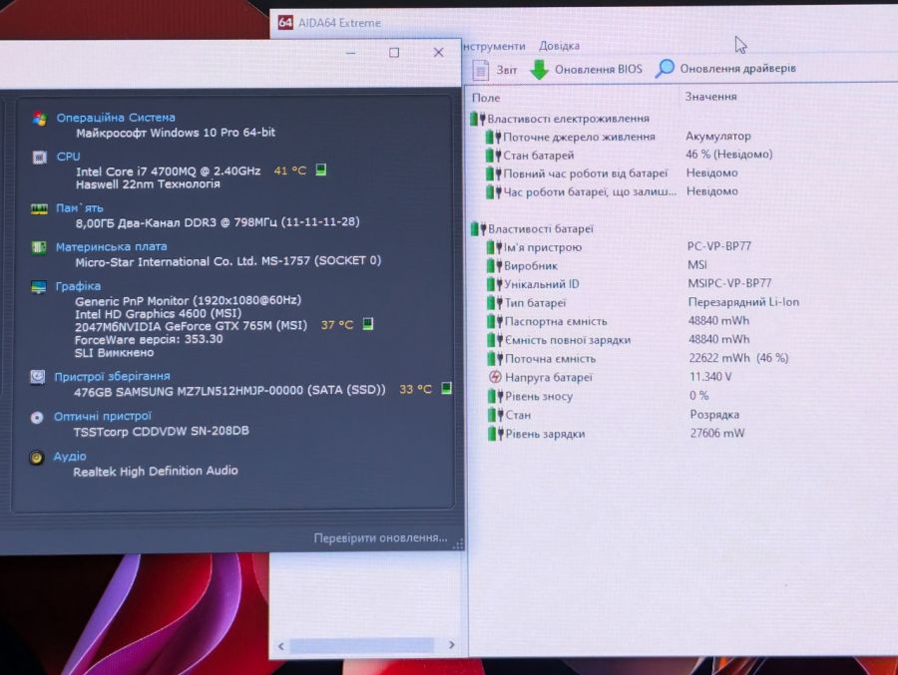
Task: Click the Windows flag icon next to Операційна Система
Action: click(x=40, y=119)
